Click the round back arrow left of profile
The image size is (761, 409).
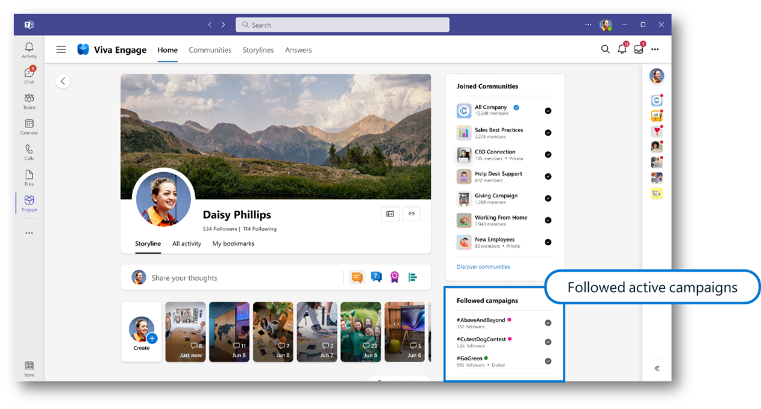tap(63, 81)
